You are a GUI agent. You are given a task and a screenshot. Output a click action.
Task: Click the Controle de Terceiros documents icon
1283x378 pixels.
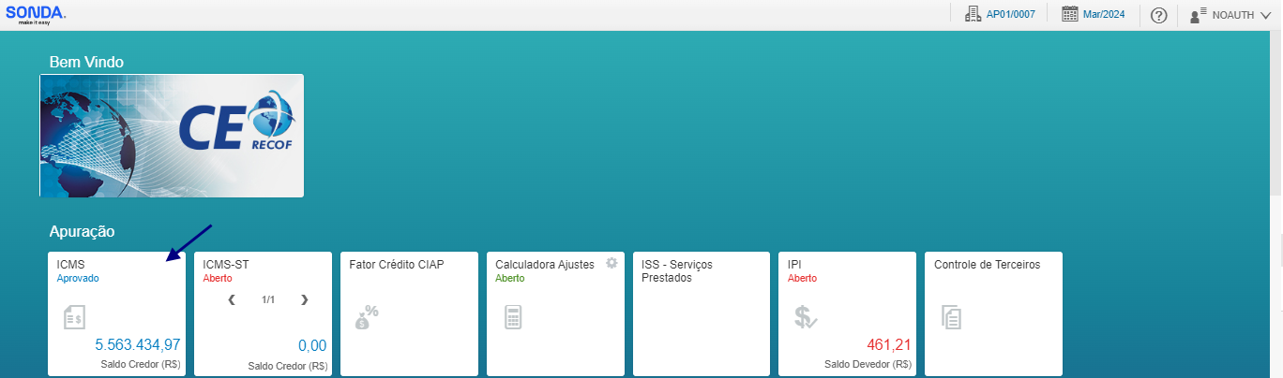(951, 317)
